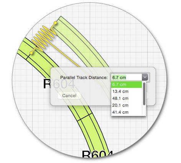
Task: Click the upper yellow spring endpoint handle
Action: (x=55, y=23)
